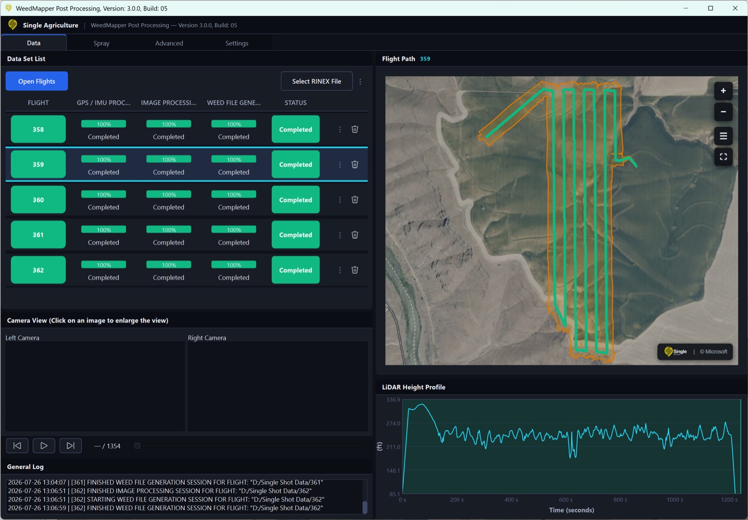Select flight 362 in data set list

[x=38, y=270]
